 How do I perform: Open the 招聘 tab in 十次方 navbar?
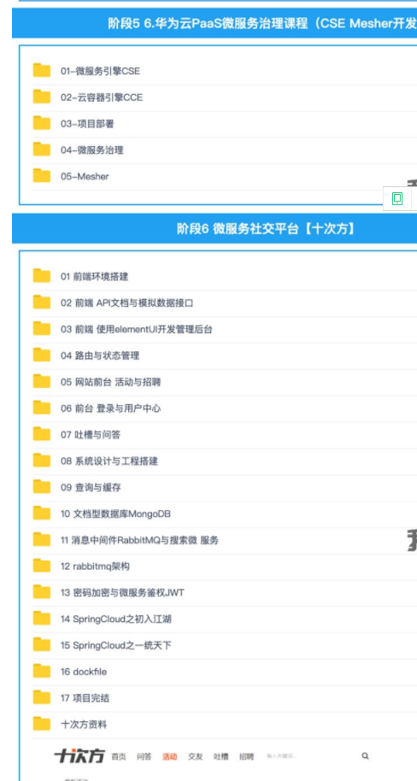246,756
